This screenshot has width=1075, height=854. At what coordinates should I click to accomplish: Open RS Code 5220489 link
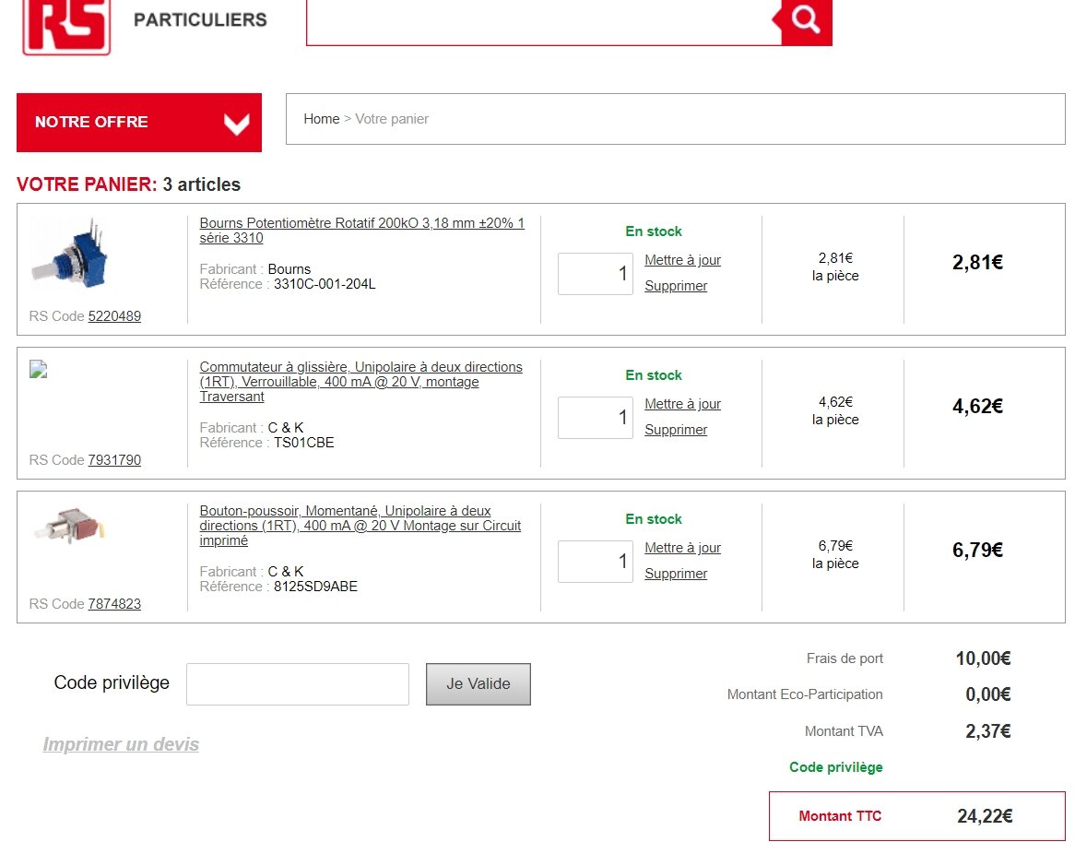tap(114, 316)
